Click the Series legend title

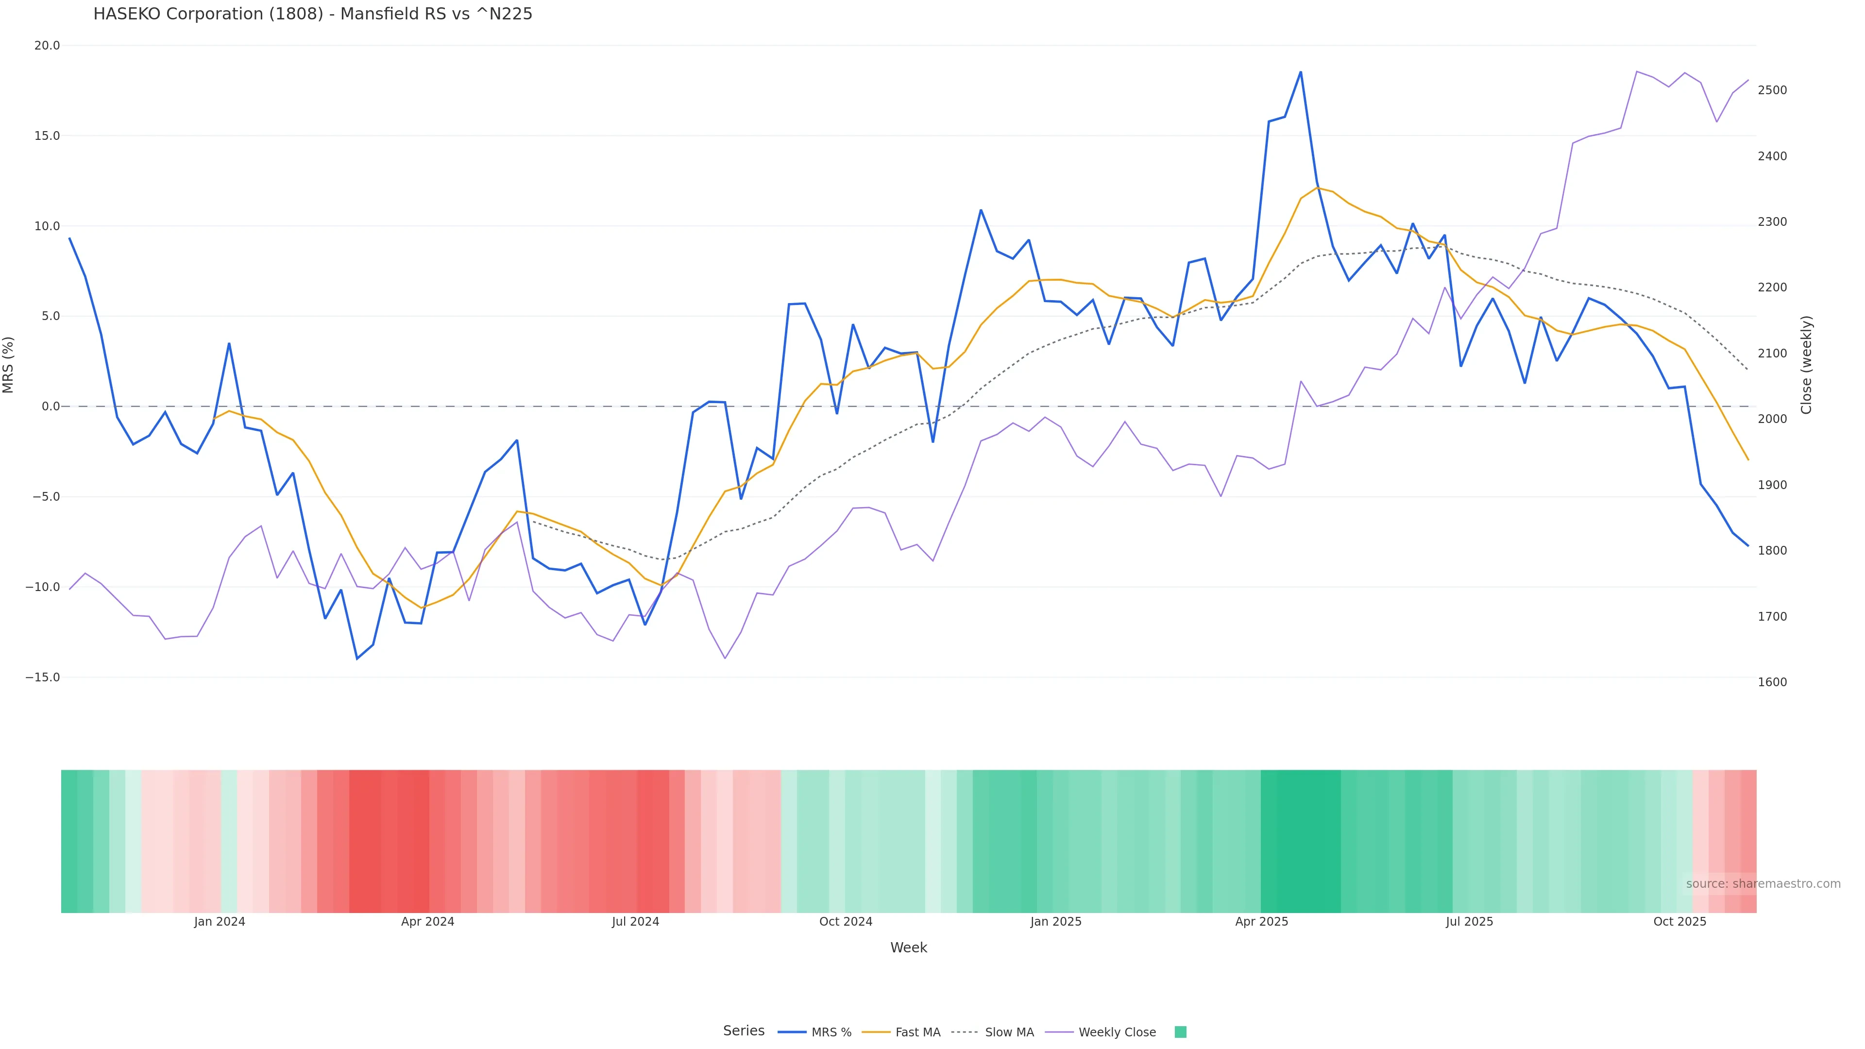point(744,1031)
